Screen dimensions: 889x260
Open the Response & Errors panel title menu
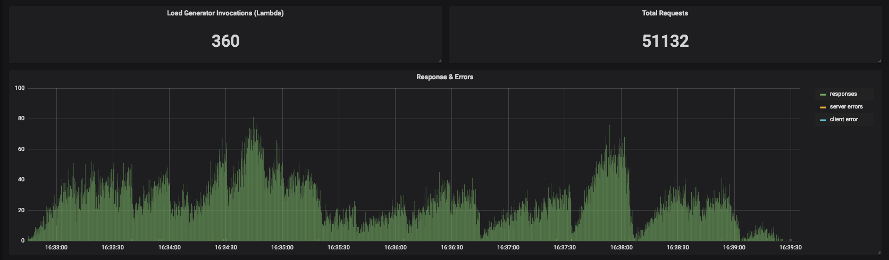click(444, 77)
